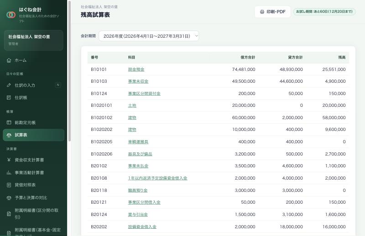This screenshot has height=236, width=365.
Task: Click the scale icon for 予算と決算の対比
Action: [x=9, y=198]
